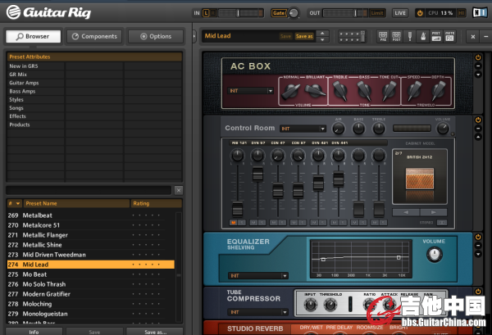Show the tuner tool icon

(x=410, y=36)
